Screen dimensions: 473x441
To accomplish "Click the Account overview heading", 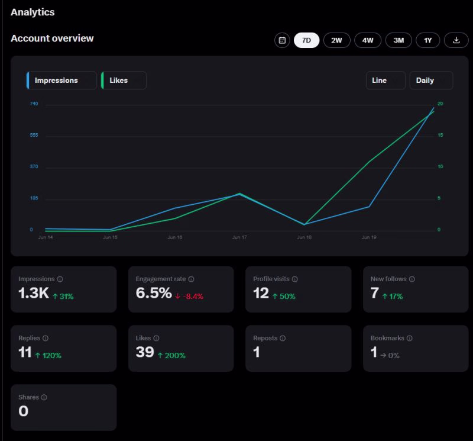I will (x=52, y=38).
